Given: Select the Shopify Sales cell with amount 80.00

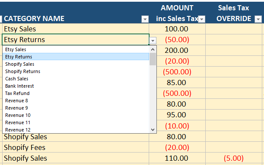Looking at the screenshot, I should [75, 137].
